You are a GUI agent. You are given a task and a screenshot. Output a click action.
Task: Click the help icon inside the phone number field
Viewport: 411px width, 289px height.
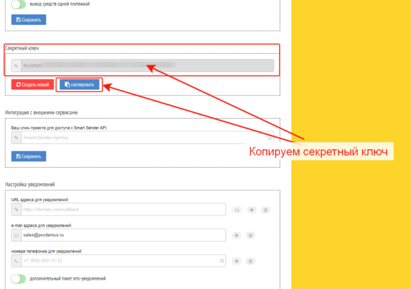pyautogui.click(x=222, y=261)
